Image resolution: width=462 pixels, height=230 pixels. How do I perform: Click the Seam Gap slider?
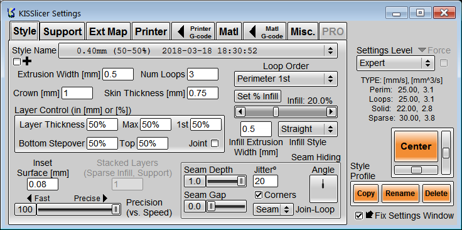[226, 206]
